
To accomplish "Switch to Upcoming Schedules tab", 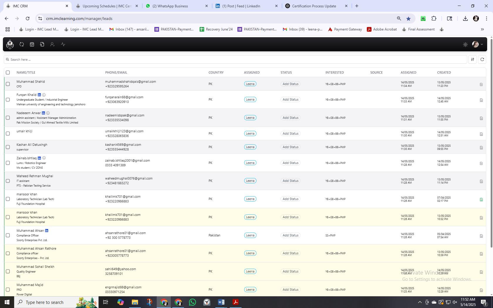I will (x=107, y=6).
